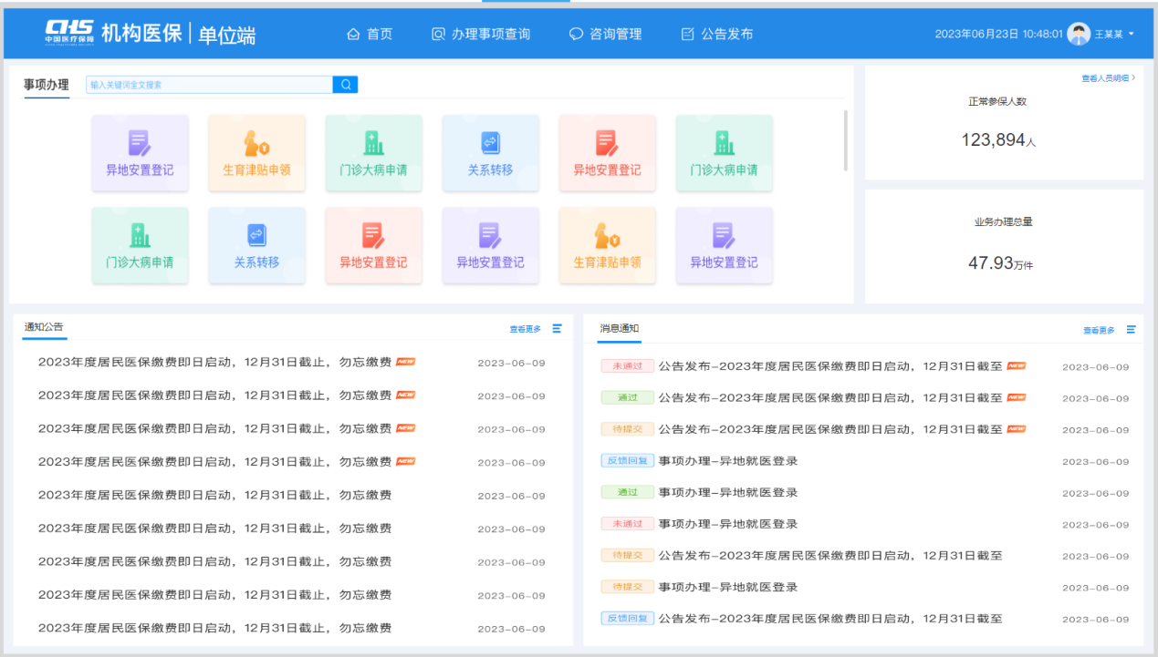Open top-row blue 关系转移 tile

tap(490, 153)
